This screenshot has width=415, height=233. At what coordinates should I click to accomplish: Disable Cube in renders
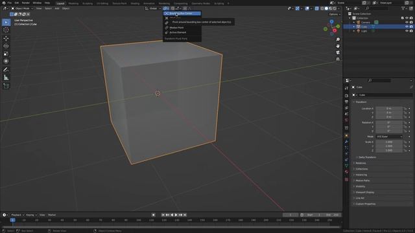(411, 27)
